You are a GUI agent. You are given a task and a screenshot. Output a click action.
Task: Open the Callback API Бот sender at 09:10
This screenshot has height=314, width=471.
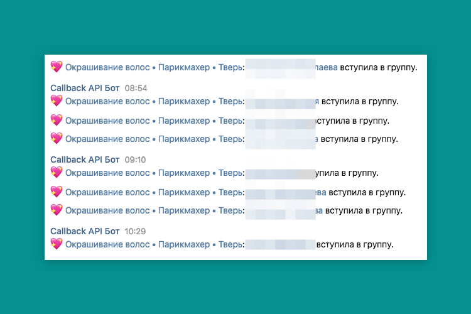85,160
